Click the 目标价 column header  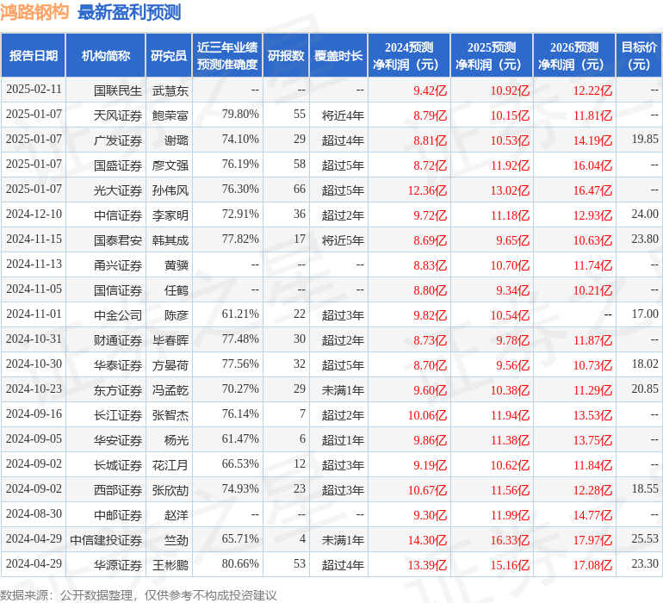point(639,55)
